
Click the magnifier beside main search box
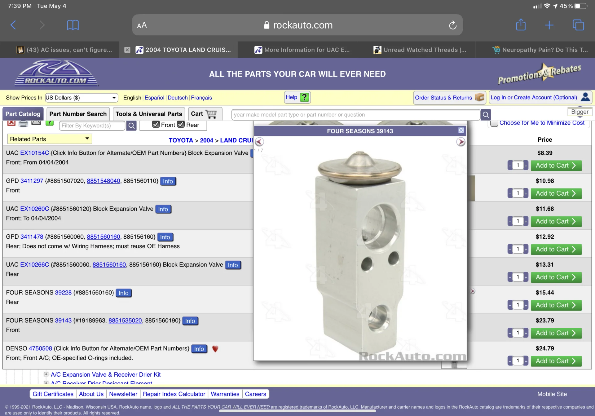486,115
